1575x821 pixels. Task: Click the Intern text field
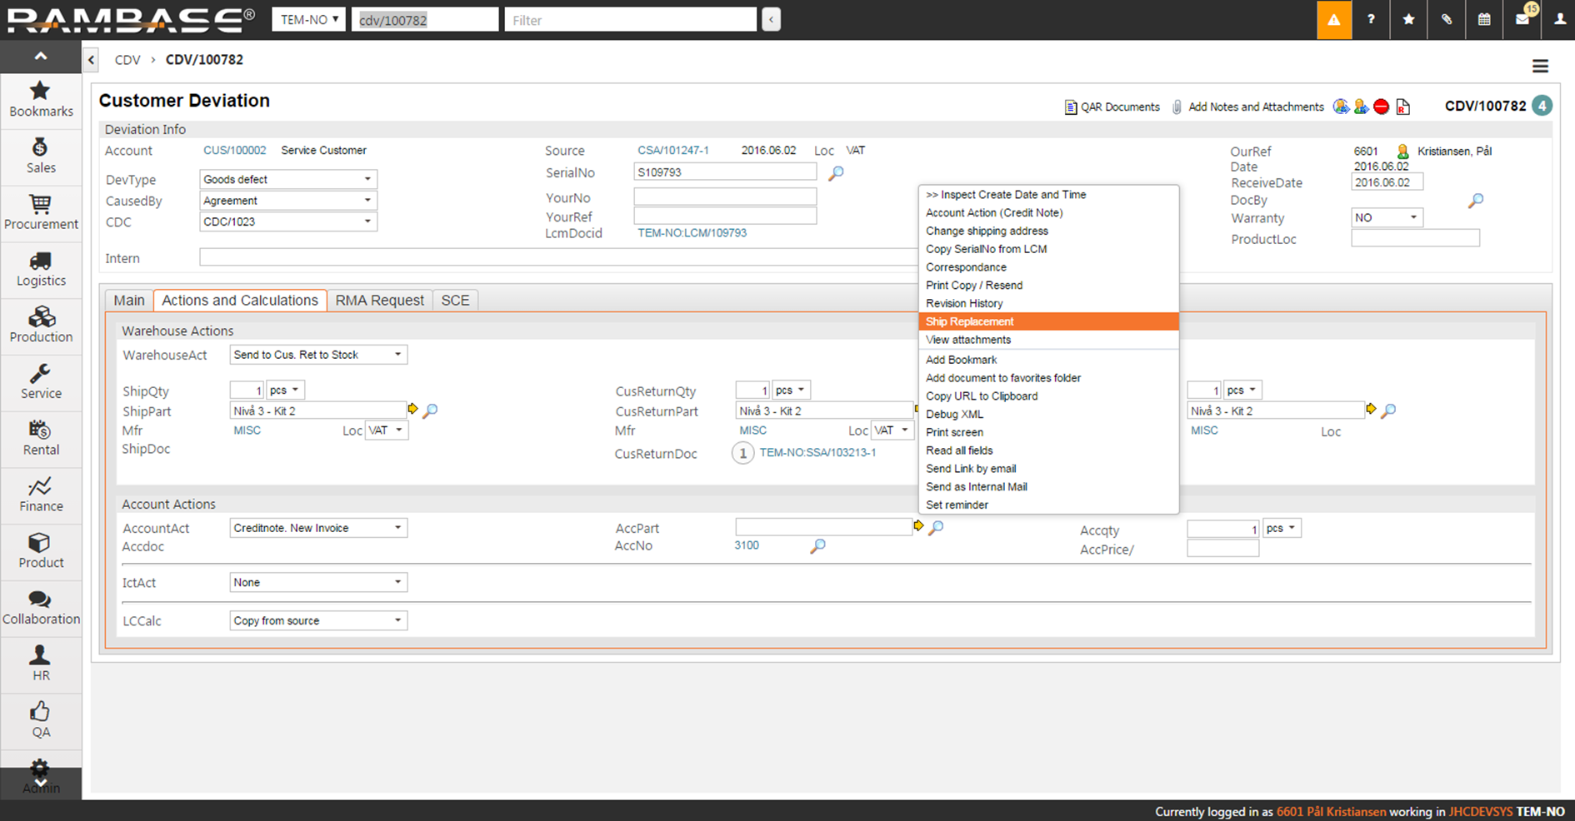coord(558,258)
